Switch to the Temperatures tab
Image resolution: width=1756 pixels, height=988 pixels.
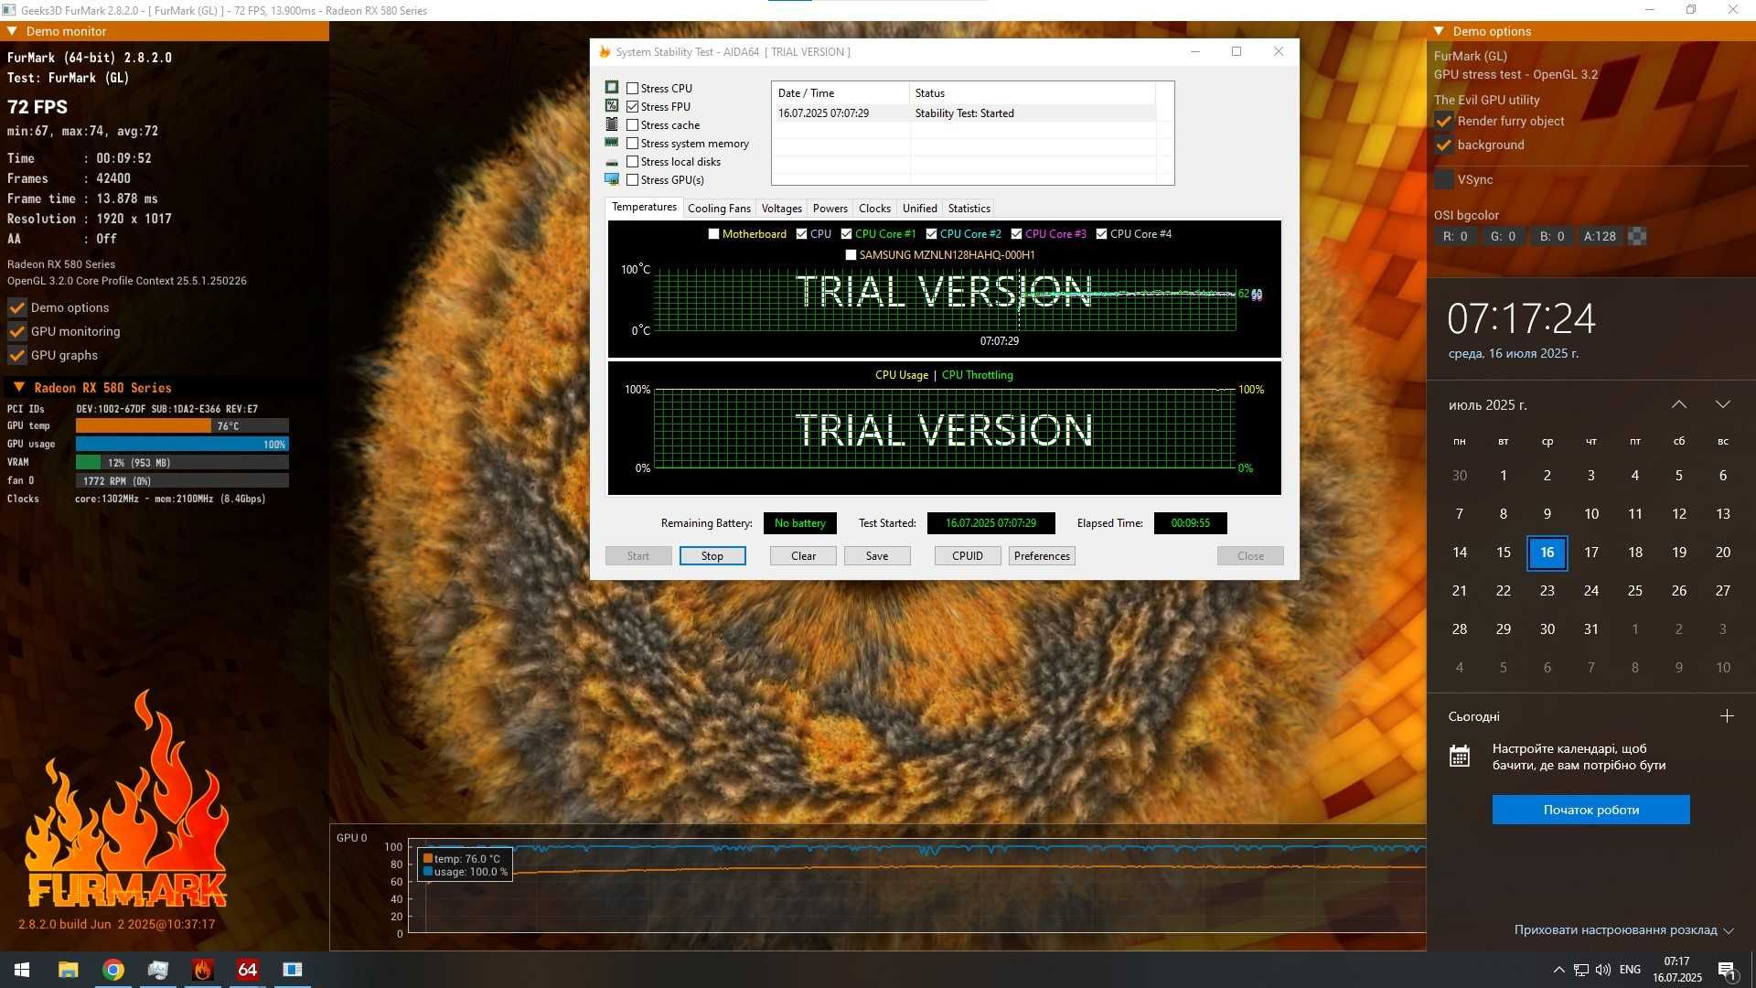(x=644, y=208)
